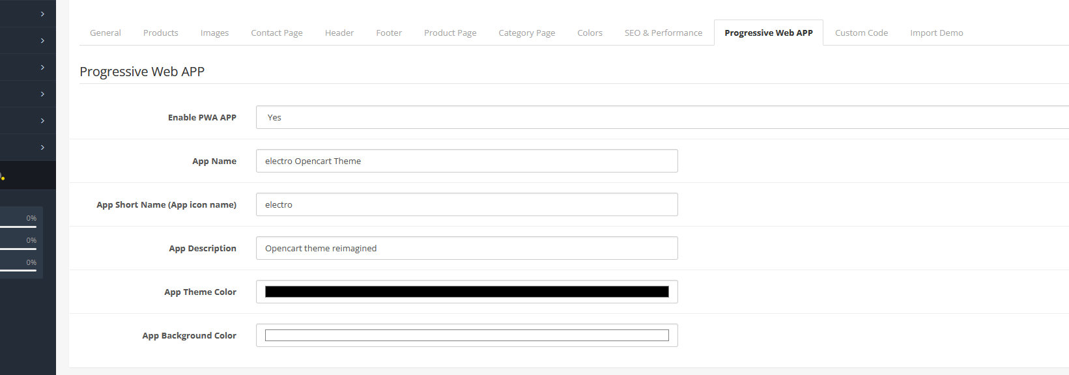1069x375 pixels.
Task: Pick the black App Theme Color swatch
Action: tap(467, 292)
